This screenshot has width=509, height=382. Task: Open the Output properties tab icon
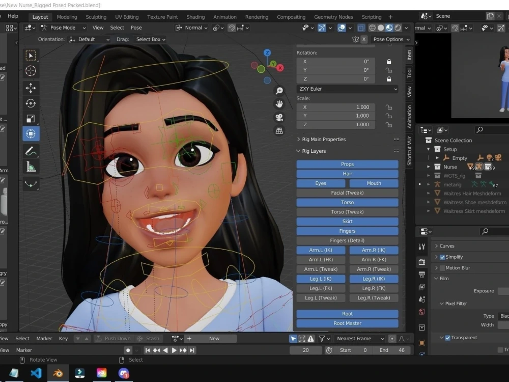pos(422,275)
